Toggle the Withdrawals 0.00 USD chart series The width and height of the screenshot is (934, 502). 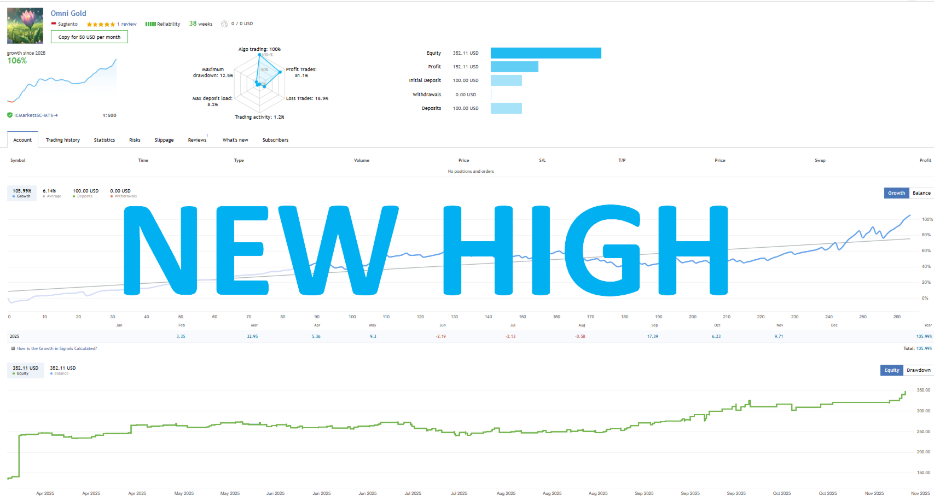click(x=123, y=193)
